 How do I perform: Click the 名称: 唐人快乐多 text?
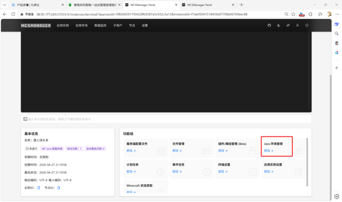(x=36, y=140)
